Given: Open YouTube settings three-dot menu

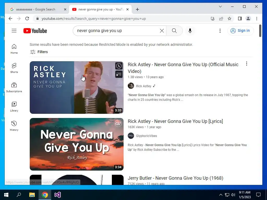Looking at the screenshot, I should click(220, 31).
